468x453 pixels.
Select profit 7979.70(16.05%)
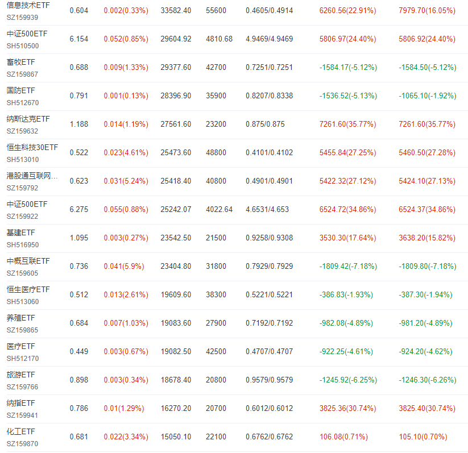coord(427,10)
